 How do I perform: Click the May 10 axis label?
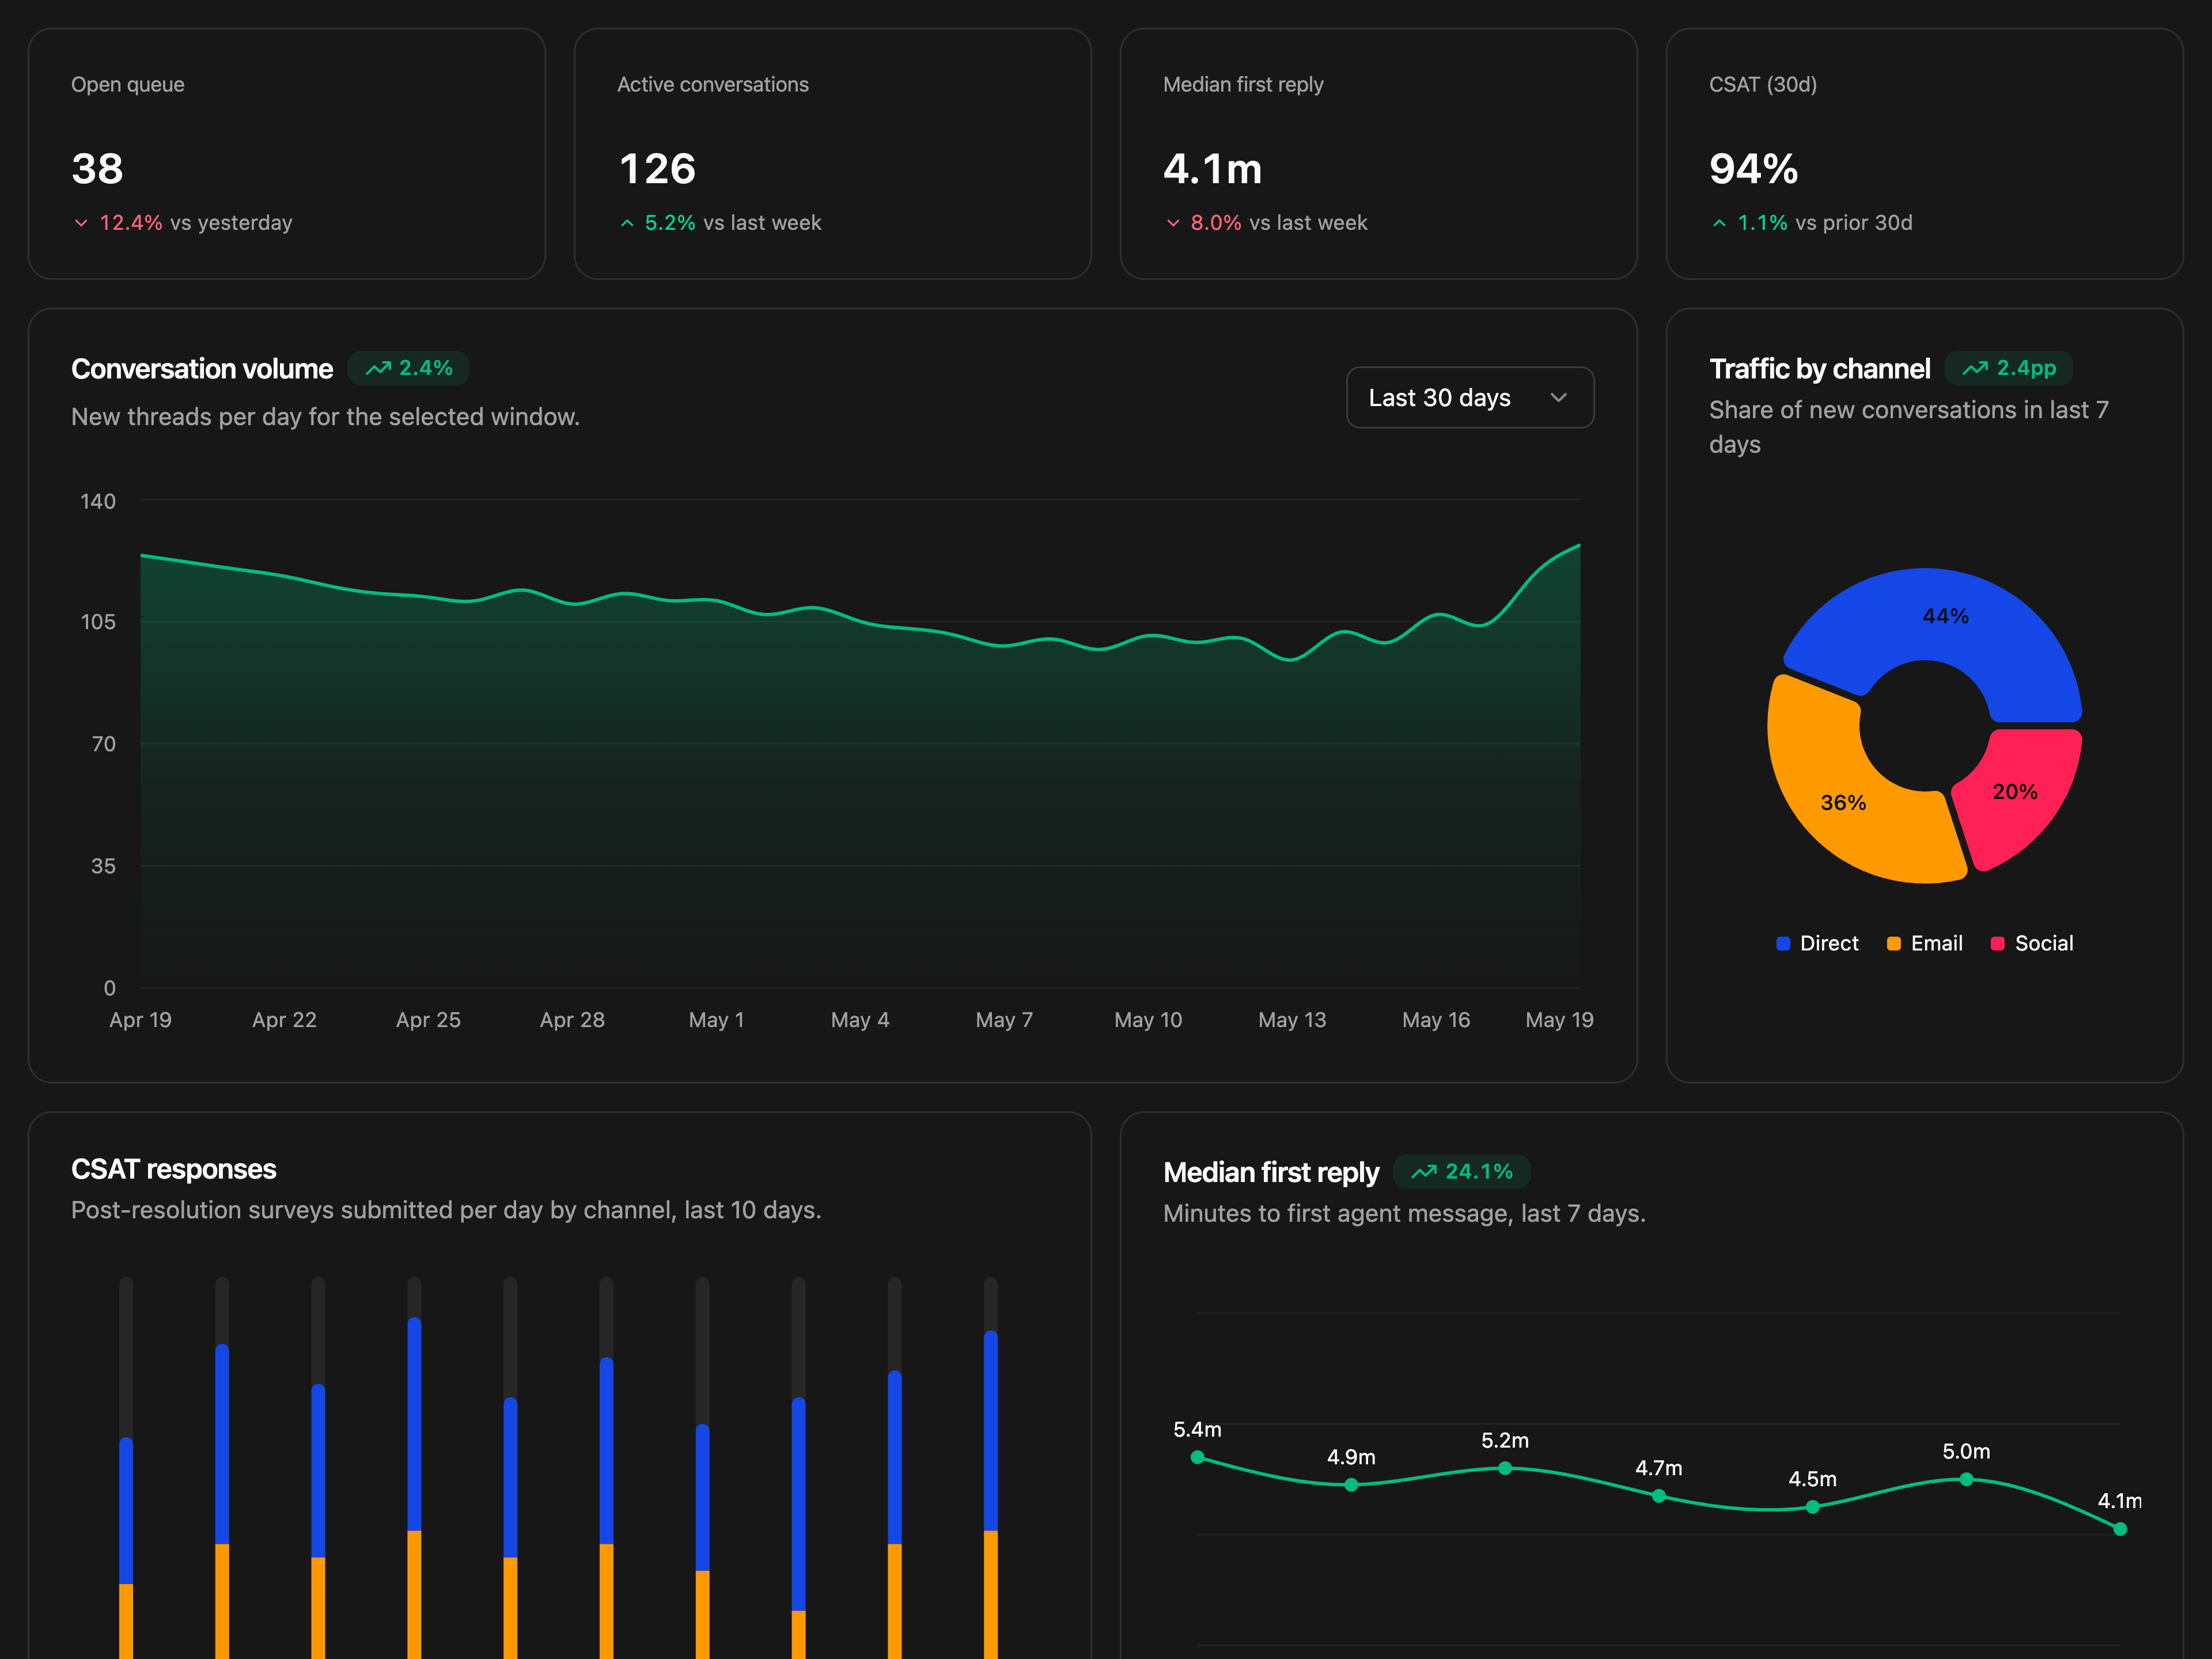click(x=1148, y=1020)
